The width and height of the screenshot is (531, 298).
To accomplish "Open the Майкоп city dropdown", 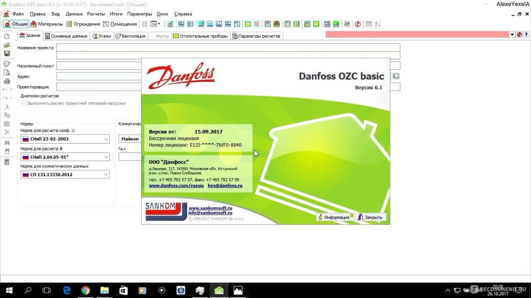I will tap(130, 139).
